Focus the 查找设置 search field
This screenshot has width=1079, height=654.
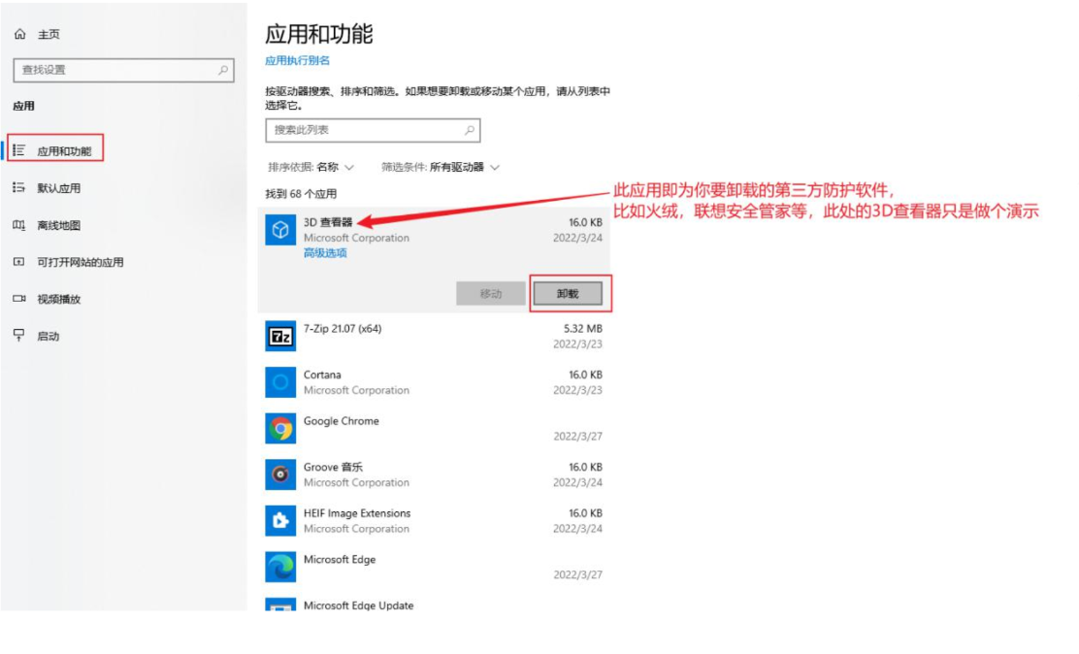[x=124, y=70]
